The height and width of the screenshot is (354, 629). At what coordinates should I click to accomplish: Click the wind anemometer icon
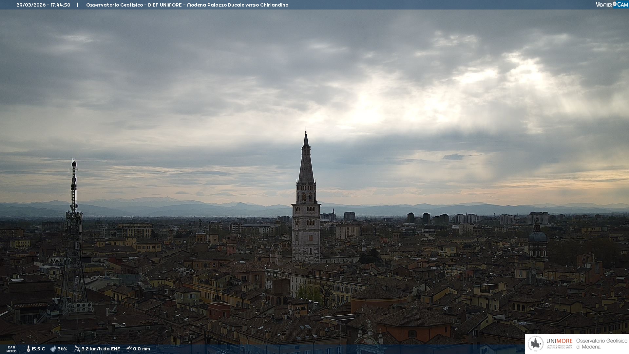(77, 349)
